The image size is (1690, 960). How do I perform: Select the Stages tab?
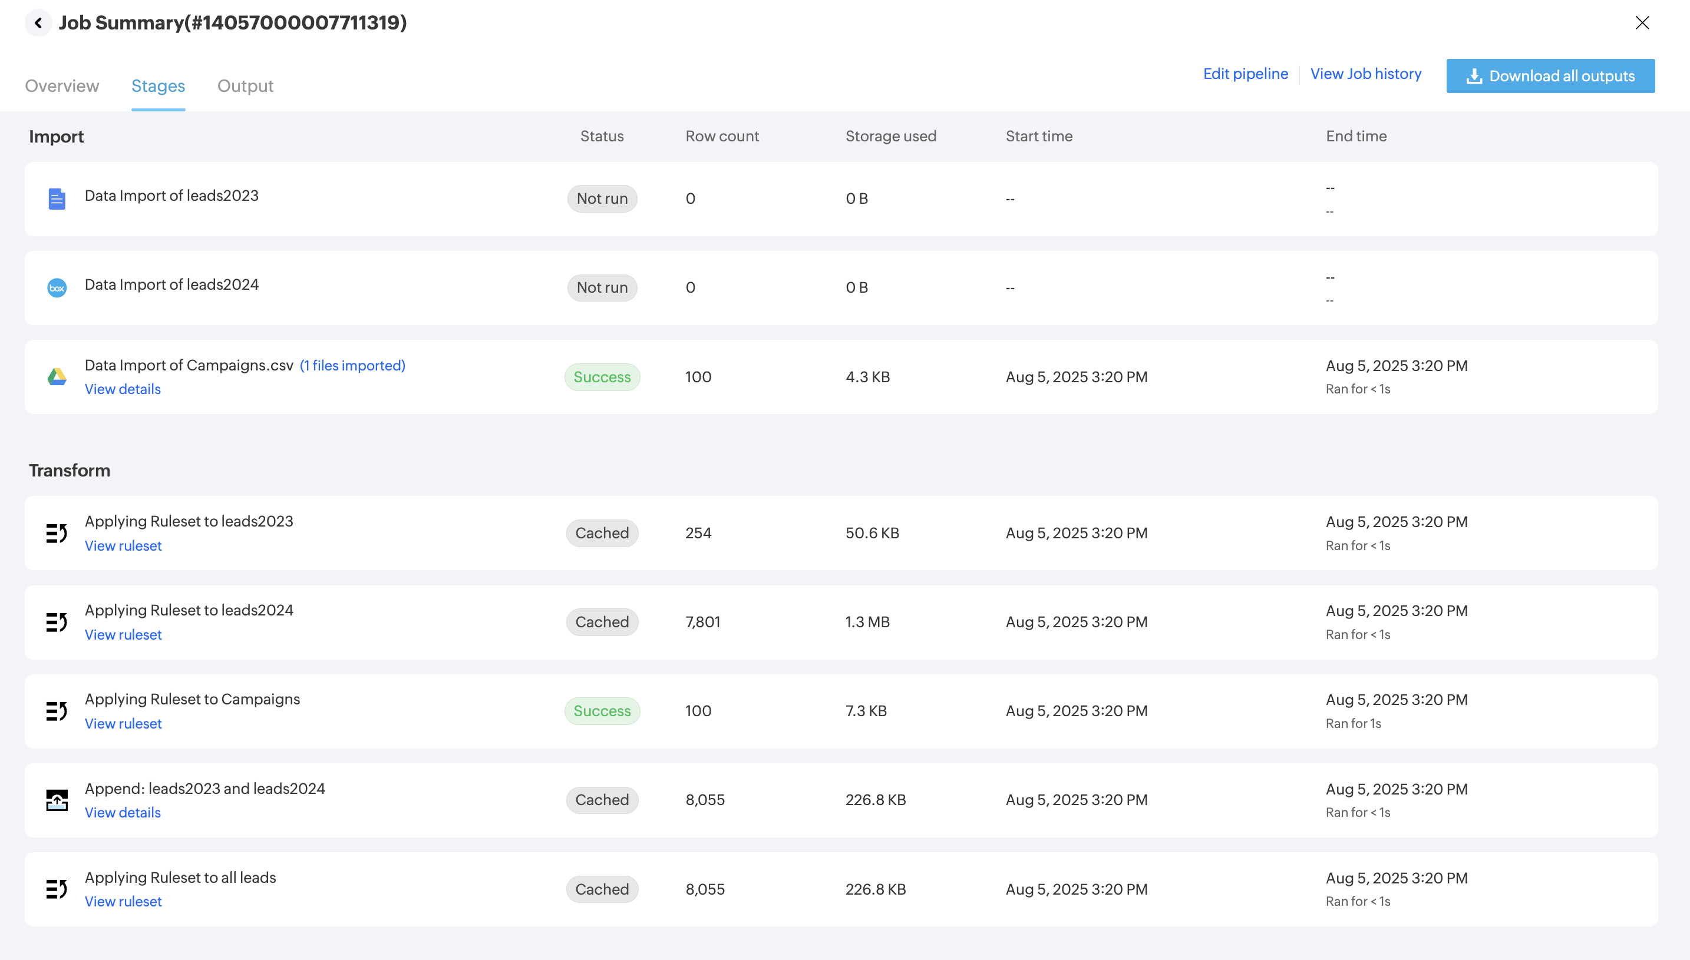tap(159, 86)
